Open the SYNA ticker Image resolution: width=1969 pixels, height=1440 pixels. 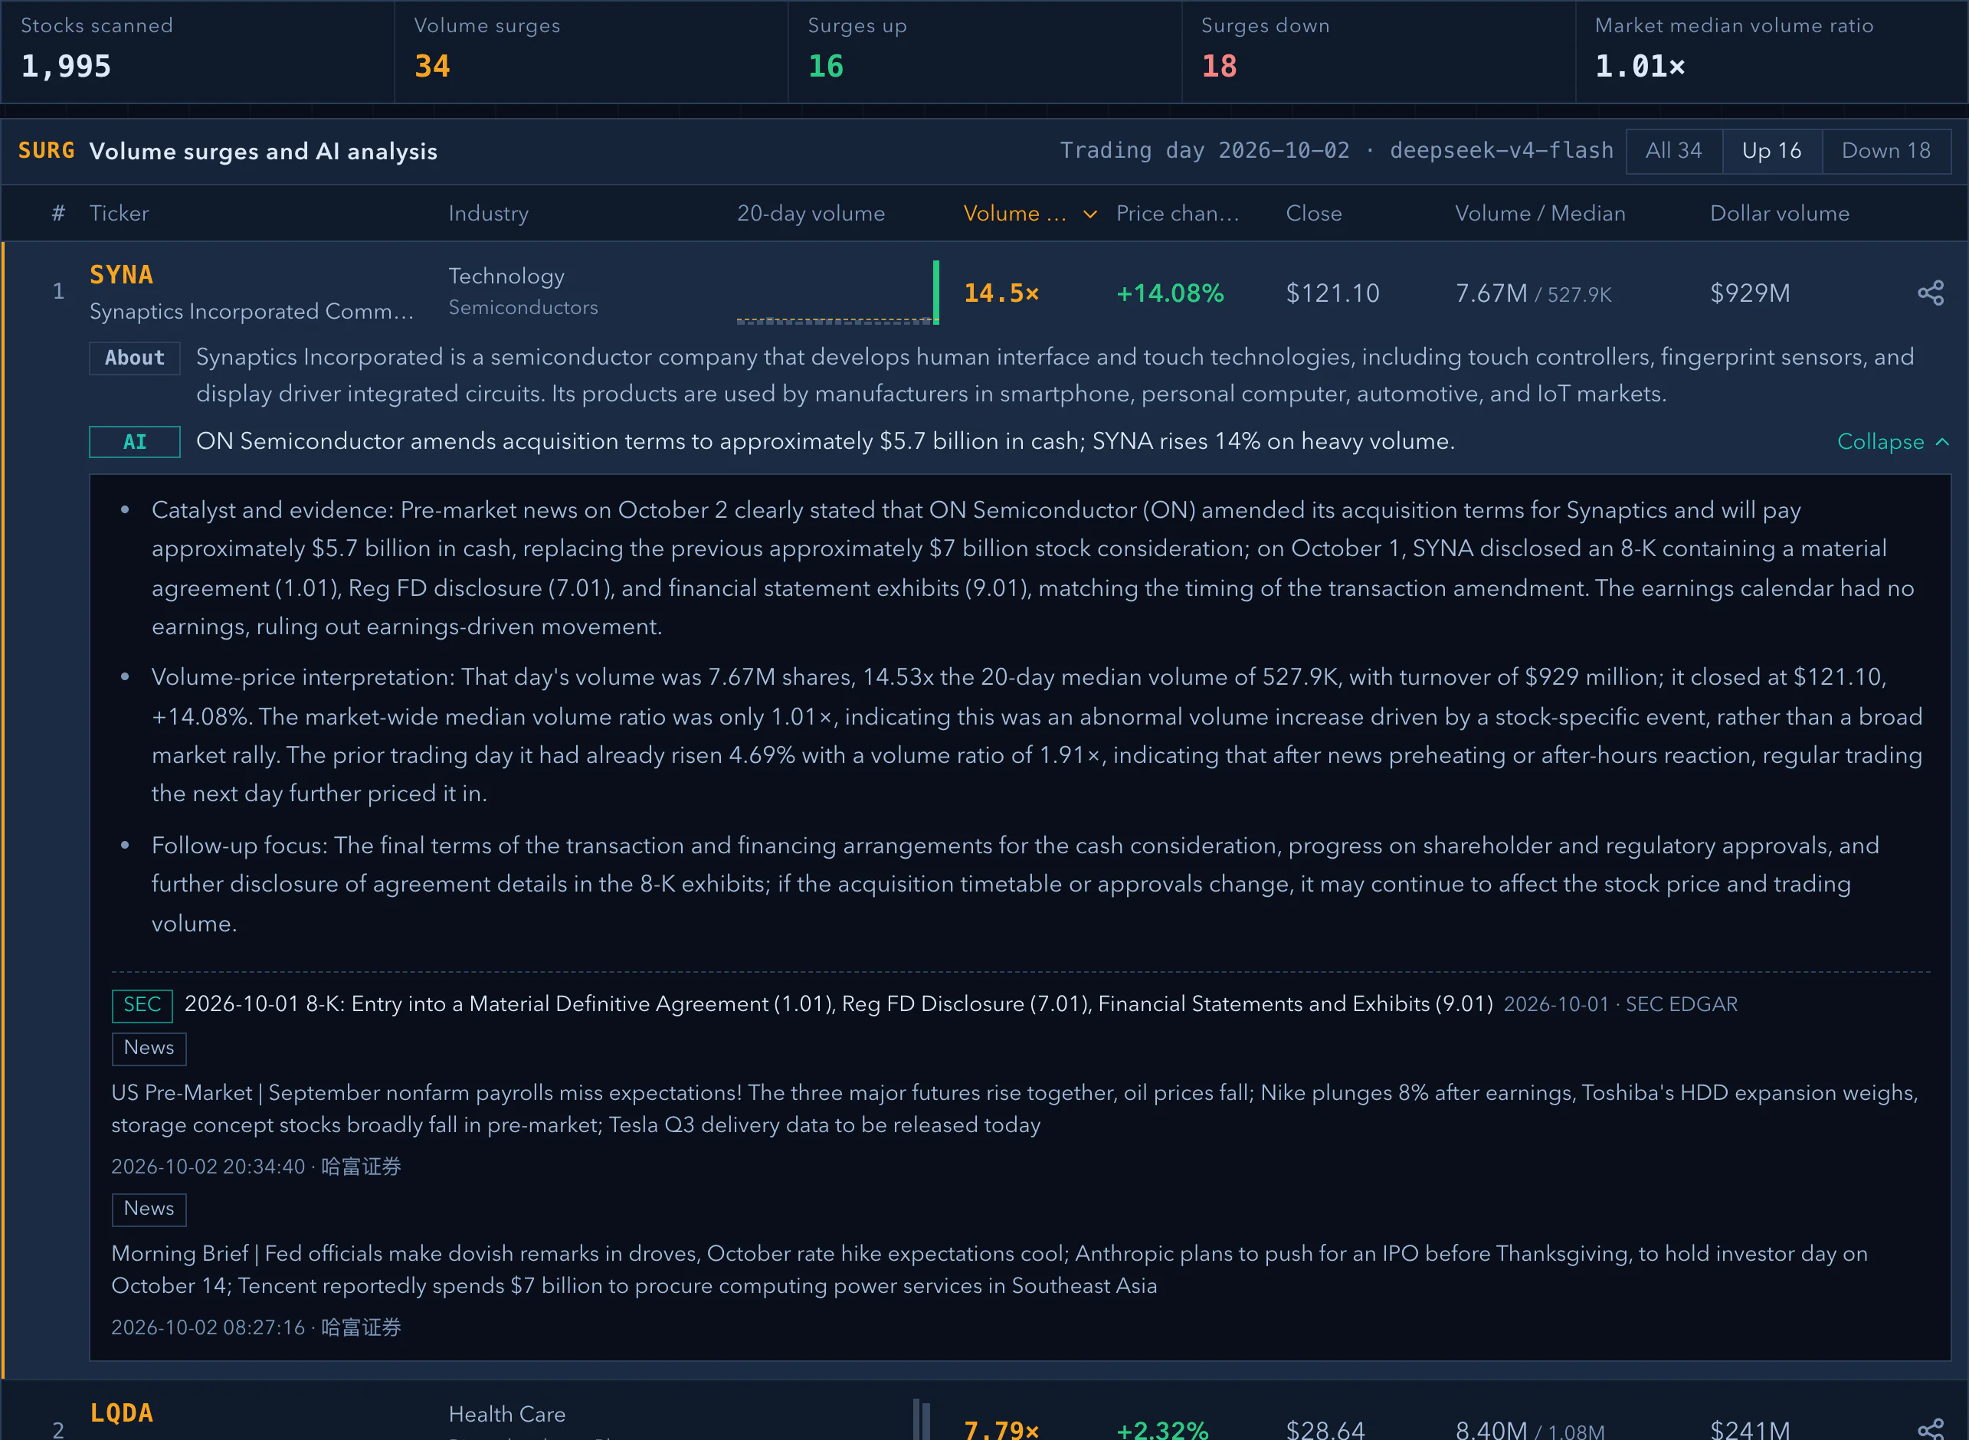click(x=121, y=274)
